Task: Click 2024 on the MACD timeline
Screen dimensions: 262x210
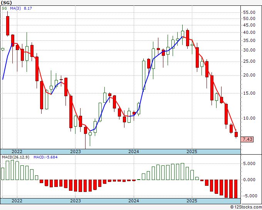Action: pyautogui.click(x=134, y=201)
